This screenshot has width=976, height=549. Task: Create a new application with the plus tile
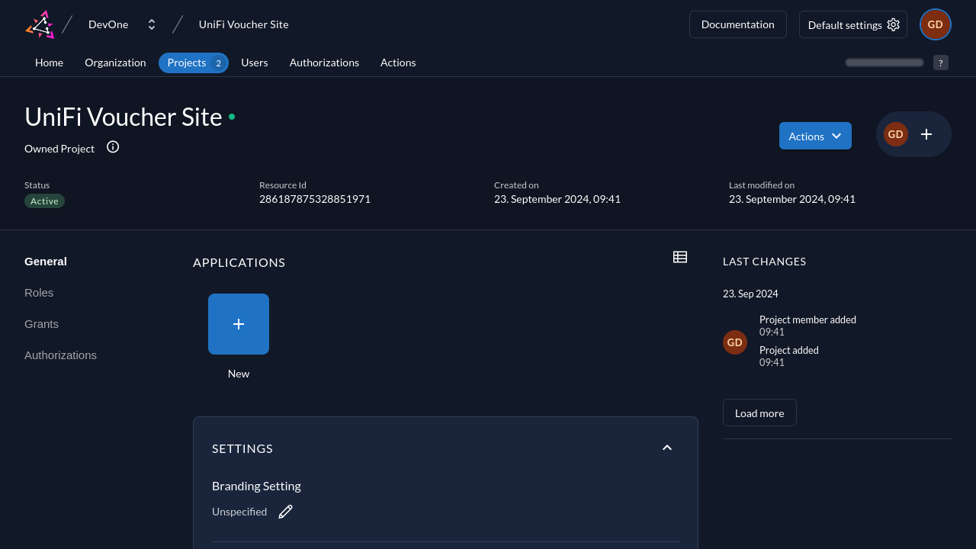pyautogui.click(x=238, y=323)
